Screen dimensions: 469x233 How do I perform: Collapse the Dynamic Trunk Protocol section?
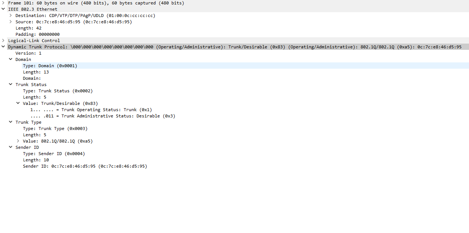(3, 47)
